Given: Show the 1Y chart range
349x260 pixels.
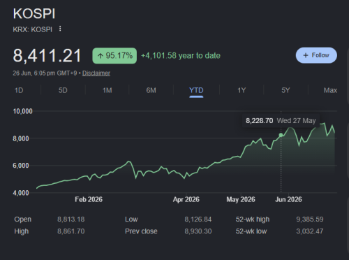Looking at the screenshot, I should pos(242,90).
